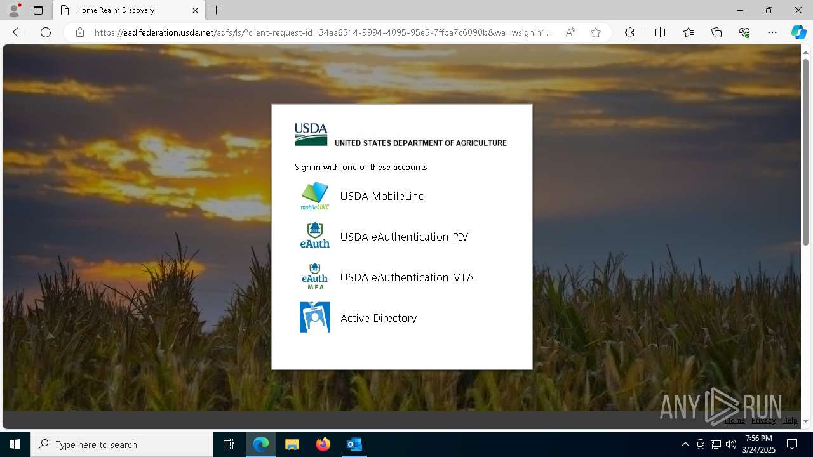Screen dimensions: 813x457
Task: Choose USDA eAuthentication PIV account
Action: pos(404,237)
